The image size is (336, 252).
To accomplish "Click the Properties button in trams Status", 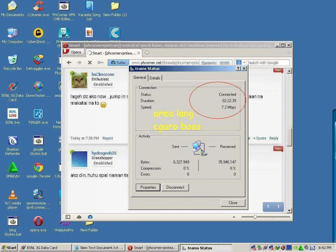I will coord(148,187).
